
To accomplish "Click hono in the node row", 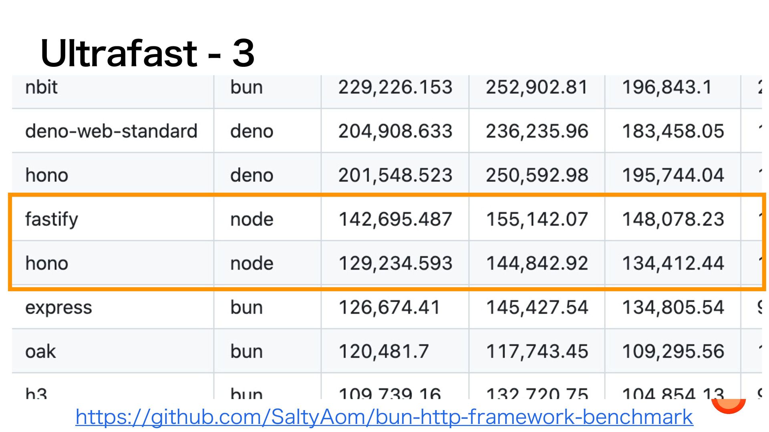I will pos(47,263).
